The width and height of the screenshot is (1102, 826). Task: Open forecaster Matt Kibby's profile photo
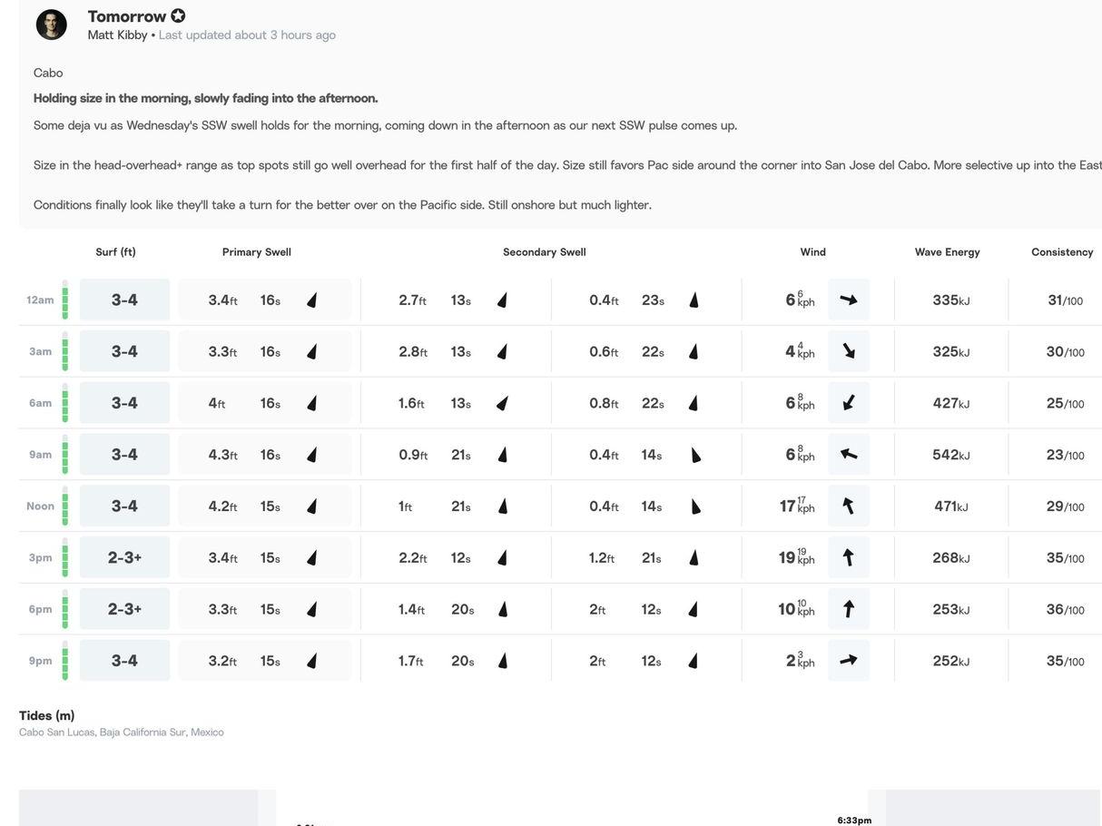(x=52, y=25)
